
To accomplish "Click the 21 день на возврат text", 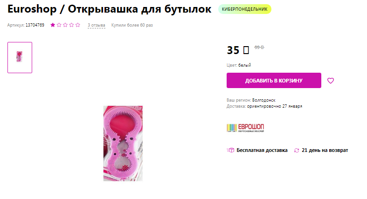I will pos(325,151).
